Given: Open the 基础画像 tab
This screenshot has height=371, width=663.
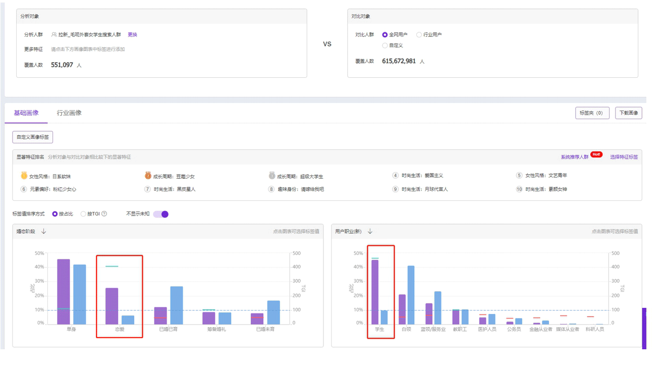Looking at the screenshot, I should pyautogui.click(x=26, y=113).
